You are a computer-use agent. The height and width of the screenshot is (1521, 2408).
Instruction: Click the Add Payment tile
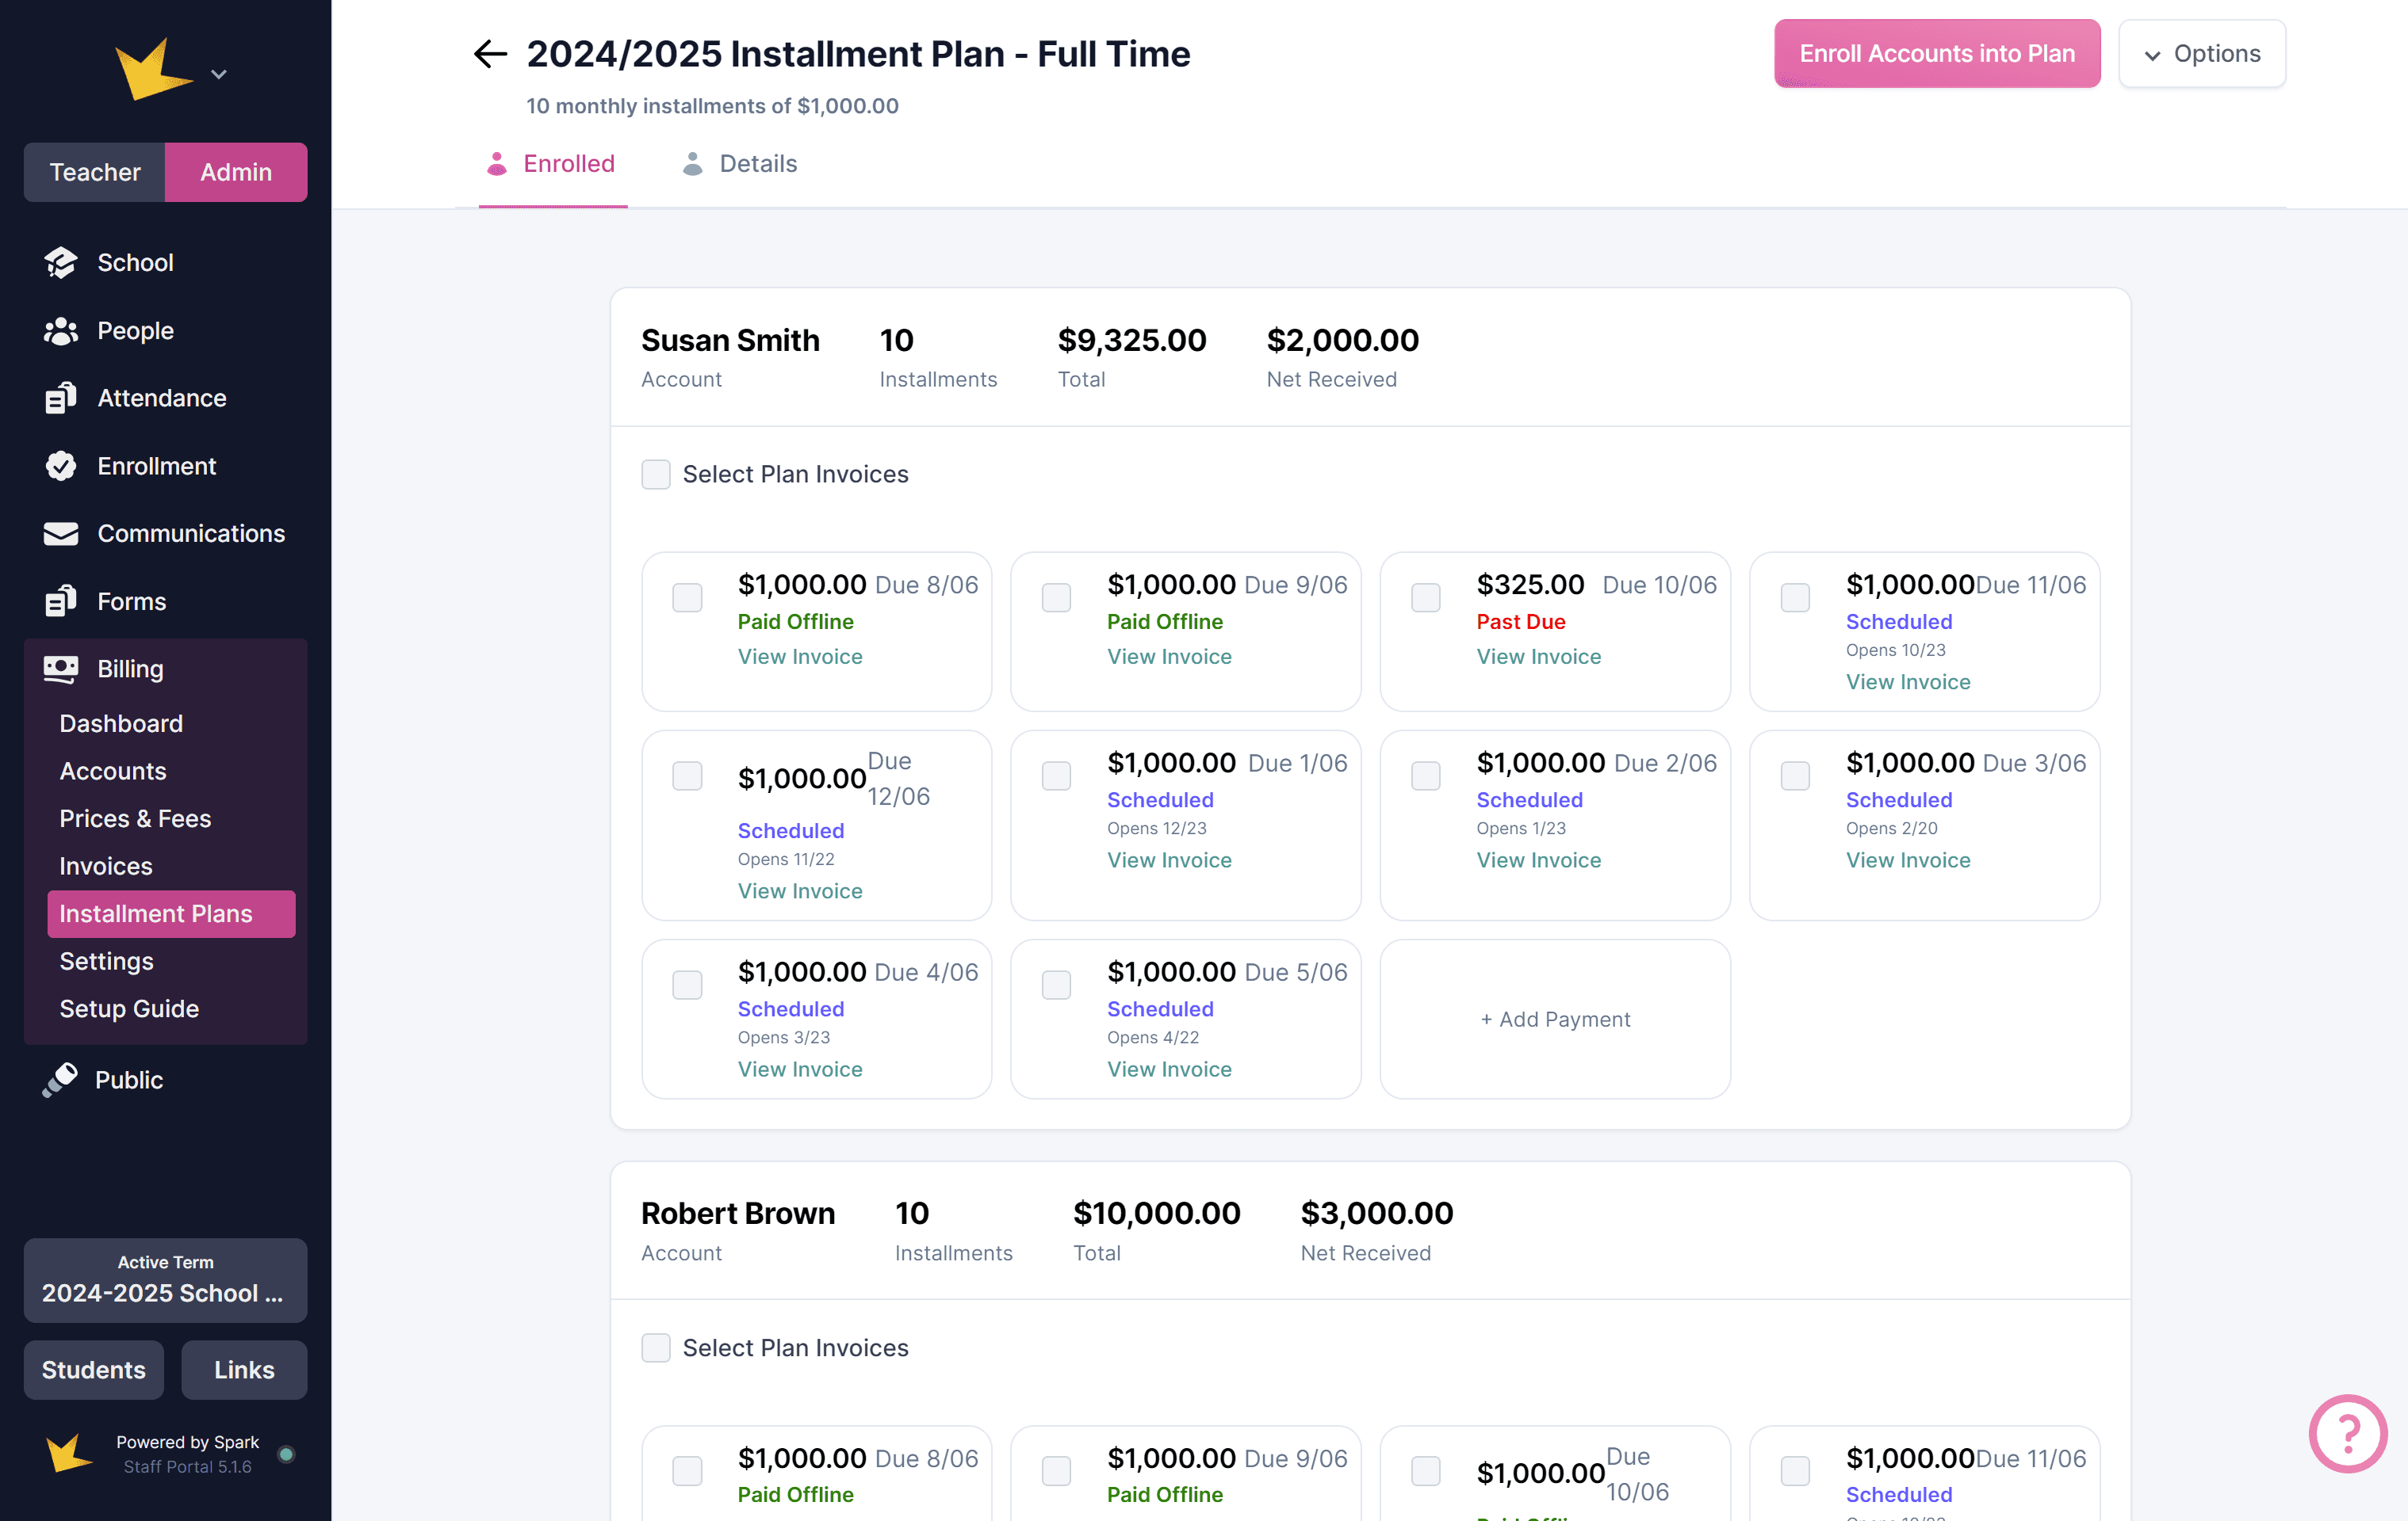pos(1554,1018)
